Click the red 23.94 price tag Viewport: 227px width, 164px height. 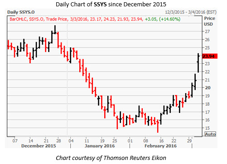click(210, 56)
